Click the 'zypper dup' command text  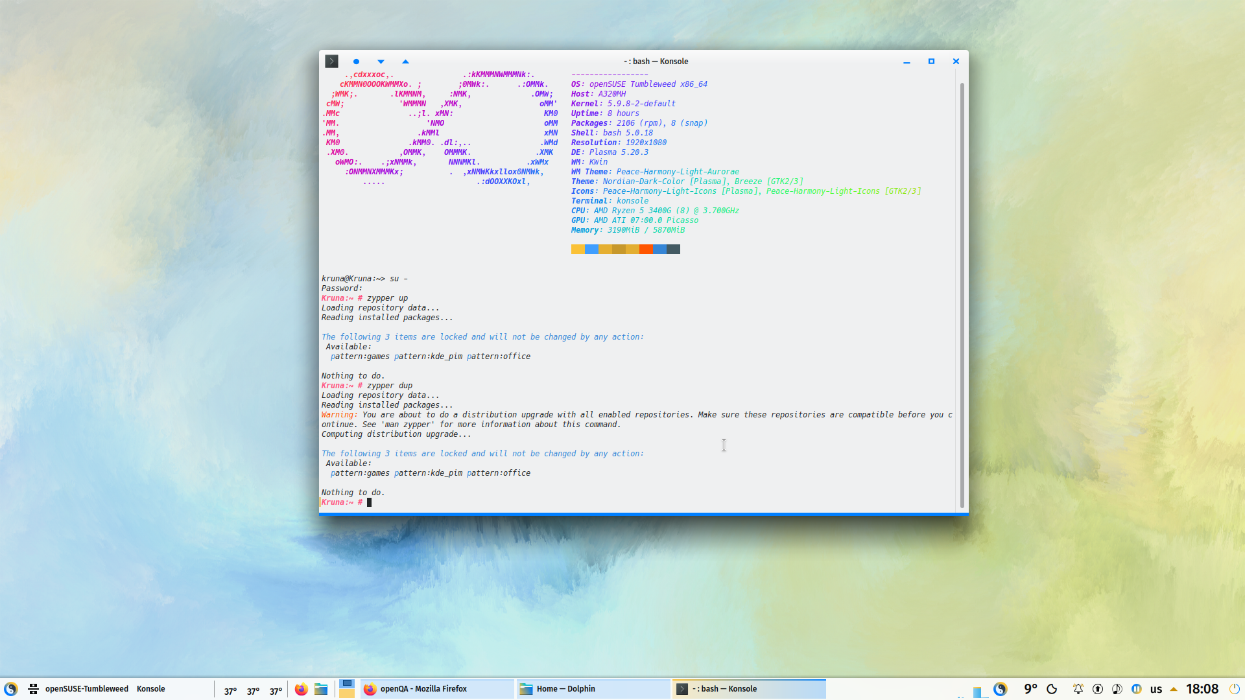(390, 386)
